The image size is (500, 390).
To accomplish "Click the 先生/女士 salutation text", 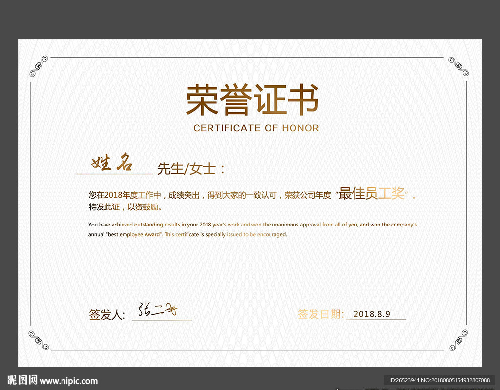I will pyautogui.click(x=191, y=169).
